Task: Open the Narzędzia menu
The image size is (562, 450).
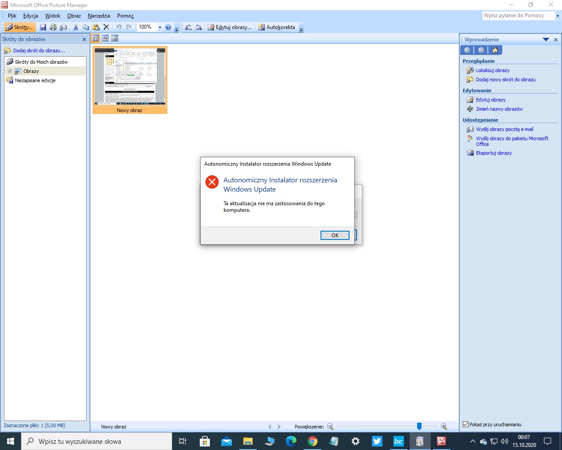Action: pyautogui.click(x=99, y=16)
